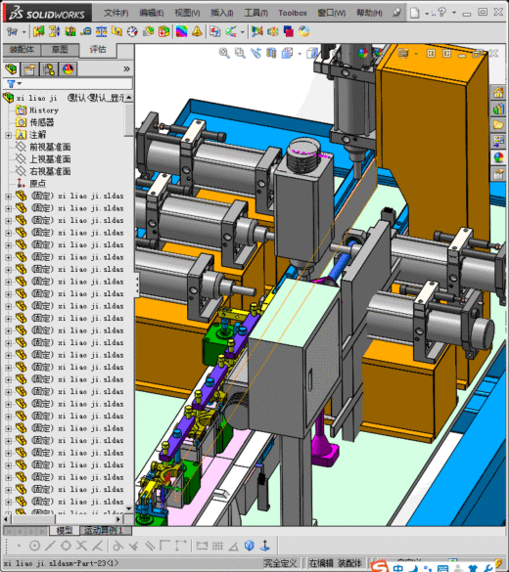The width and height of the screenshot is (509, 572).
Task: Select the Mass Properties scale icon
Action: [101, 31]
